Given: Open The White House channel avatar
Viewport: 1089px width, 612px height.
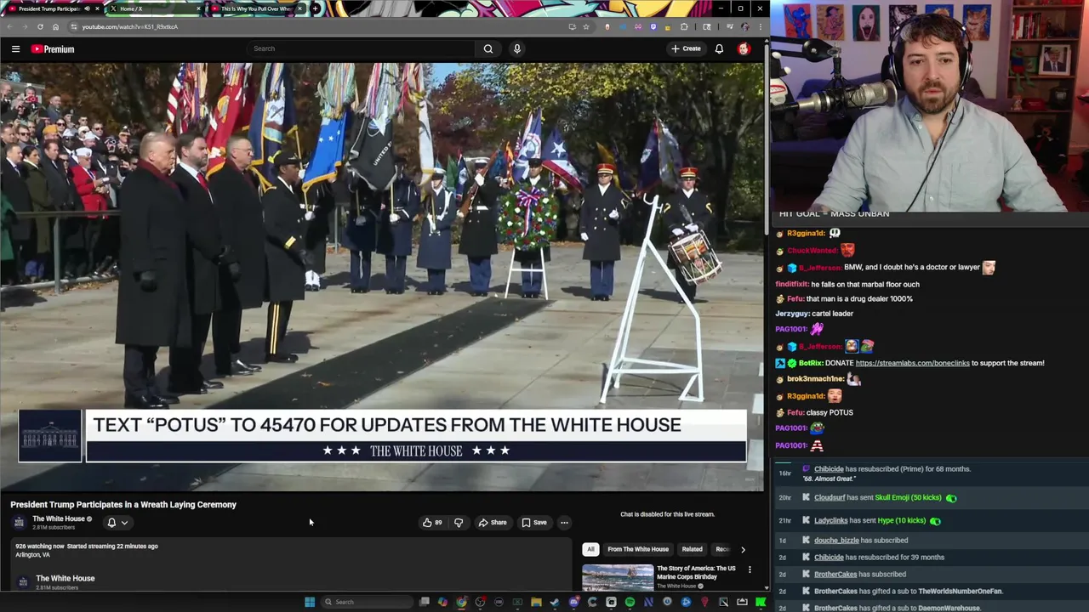Looking at the screenshot, I should coord(19,523).
